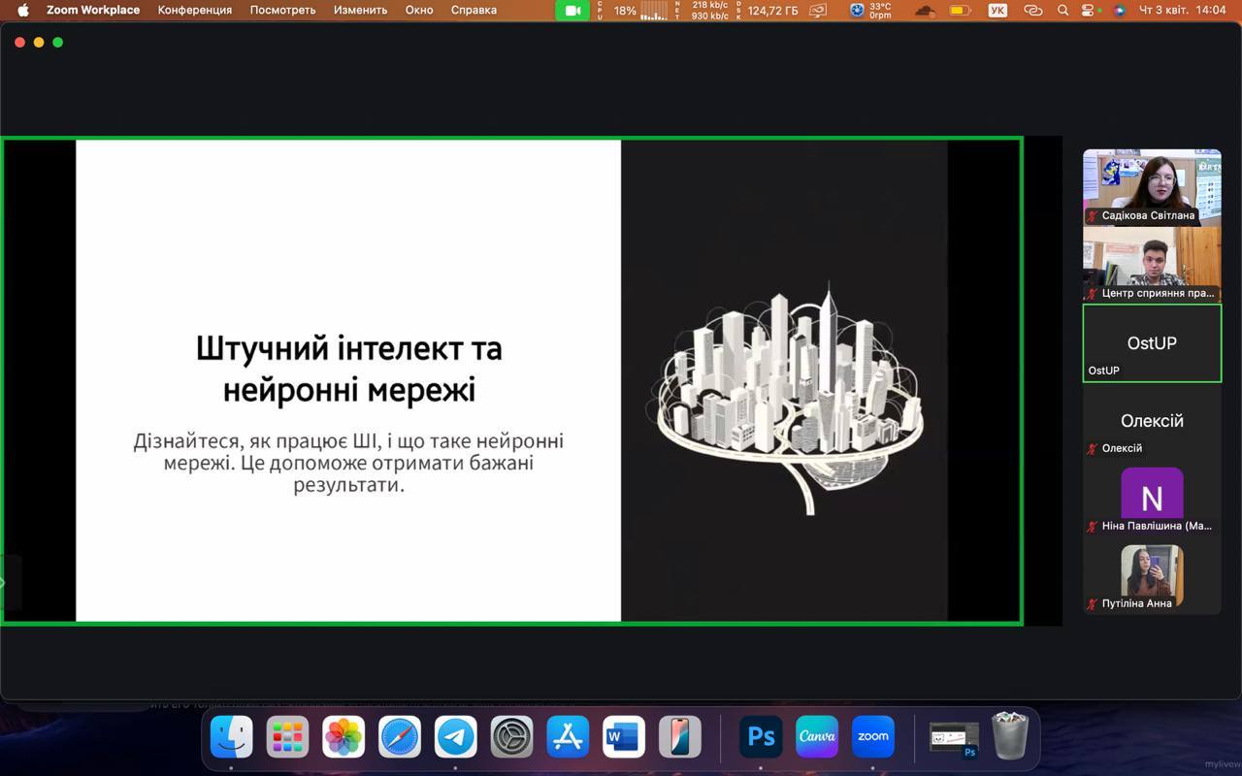Click the date and time clock
This screenshot has height=776, width=1242.
(1184, 11)
